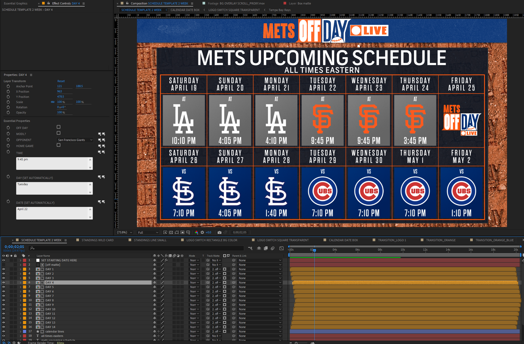
Task: Hide the DAY 7 layer with eye icon
Action: pyautogui.click(x=3, y=296)
